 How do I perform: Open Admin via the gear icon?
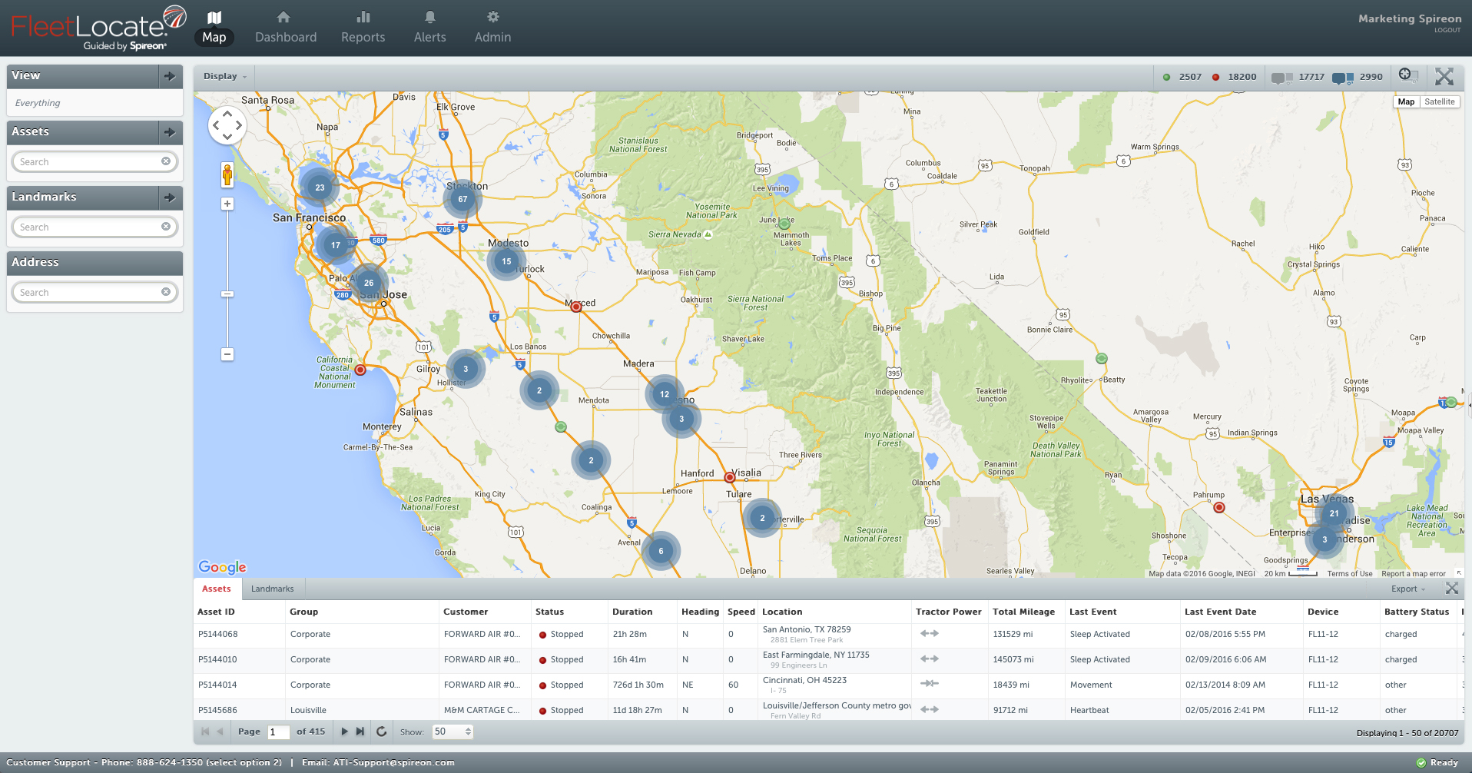tap(492, 27)
